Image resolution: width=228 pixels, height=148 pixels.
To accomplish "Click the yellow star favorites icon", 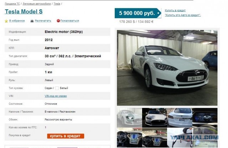I will tap(6, 21).
